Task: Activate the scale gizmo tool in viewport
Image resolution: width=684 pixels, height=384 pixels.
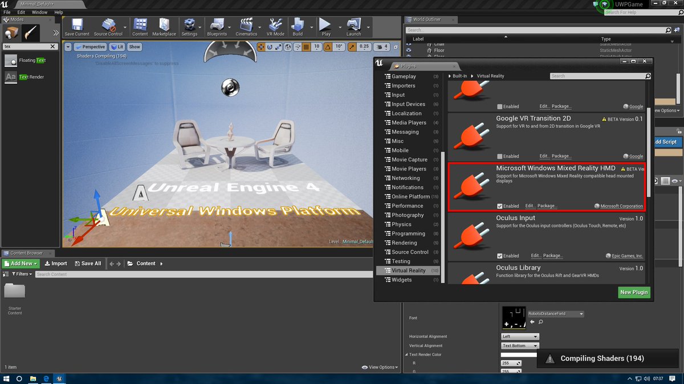Action: pyautogui.click(x=277, y=47)
